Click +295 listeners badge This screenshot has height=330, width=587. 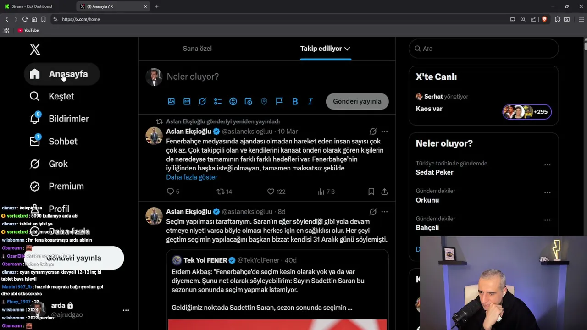tap(527, 112)
